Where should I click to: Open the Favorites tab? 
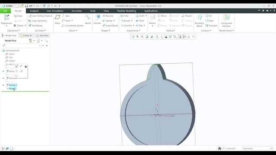[42, 35]
